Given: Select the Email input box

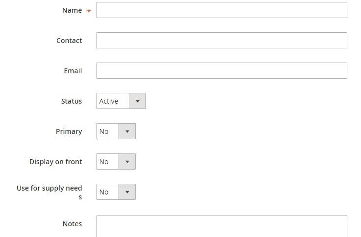Looking at the screenshot, I should click(x=221, y=71).
